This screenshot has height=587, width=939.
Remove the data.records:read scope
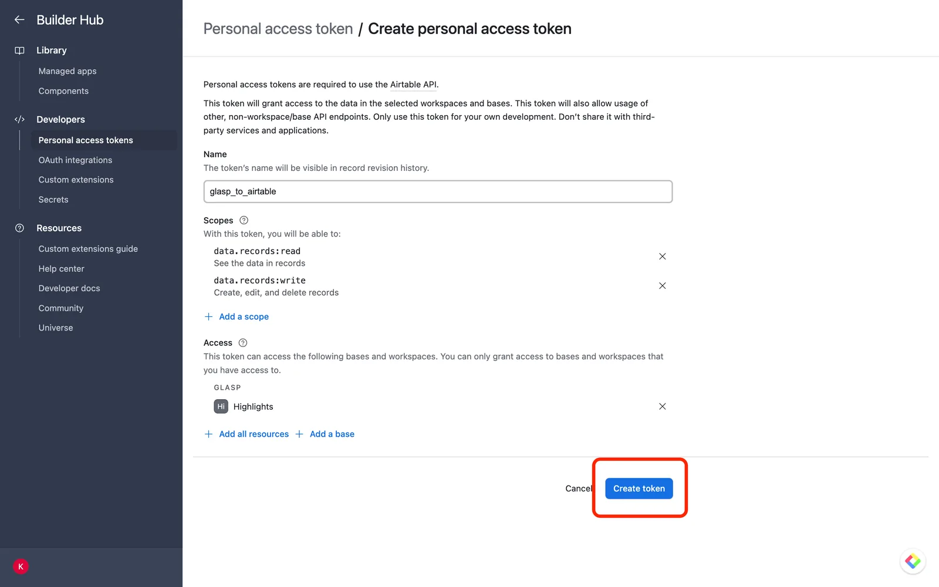click(662, 257)
